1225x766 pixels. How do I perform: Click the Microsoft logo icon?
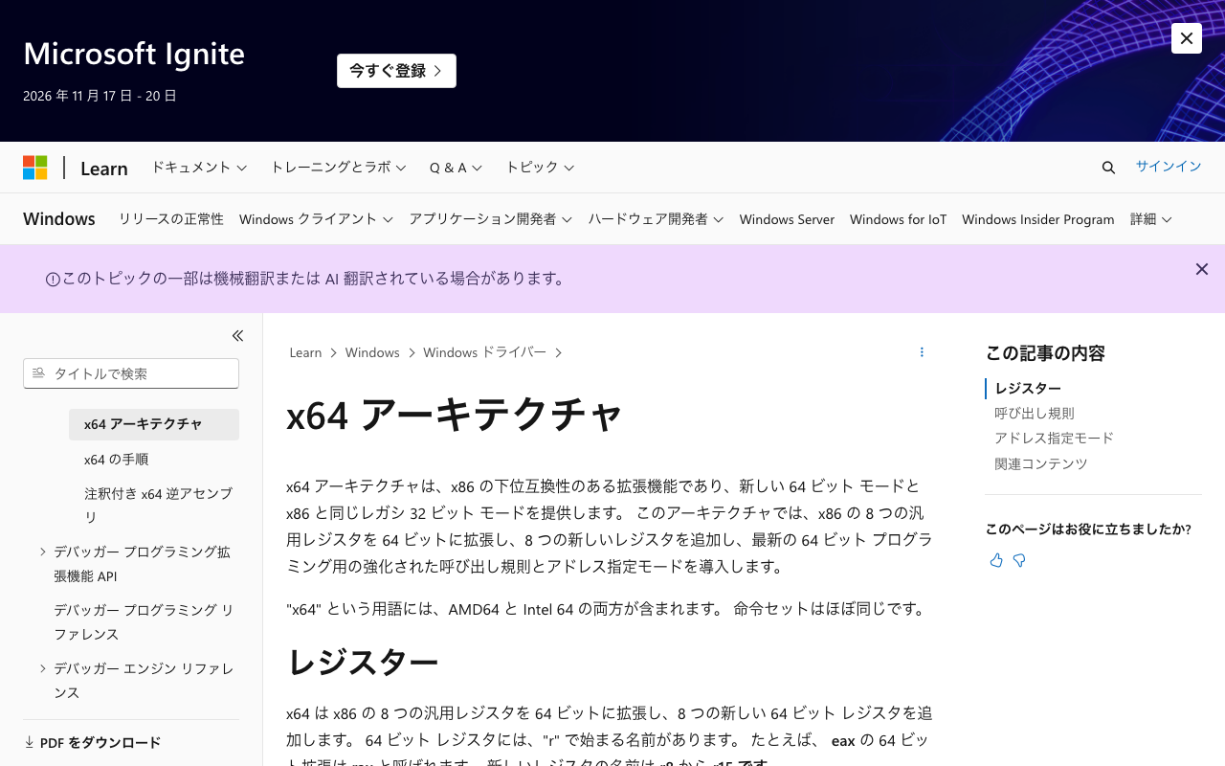[x=35, y=168]
